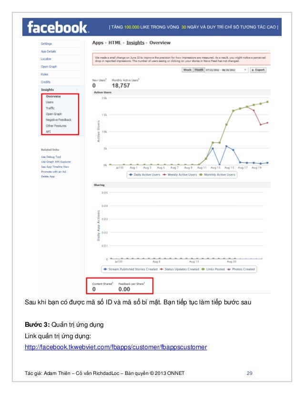Click the pink impressions change notice
Viewport: 304px width, 394px height.
coord(181,59)
